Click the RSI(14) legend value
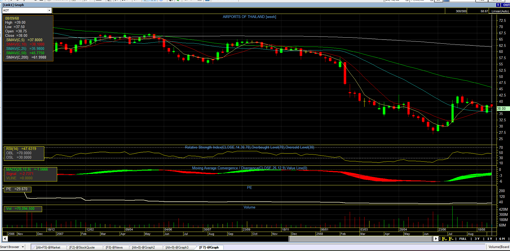510x251 pixels. [x=21, y=149]
